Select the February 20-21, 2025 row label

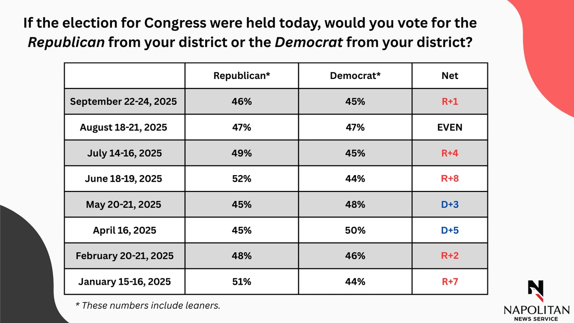(124, 256)
